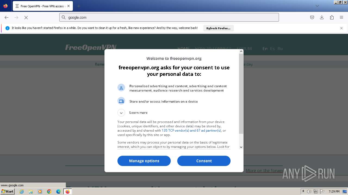Click the info icon in notification bar

click(7, 28)
